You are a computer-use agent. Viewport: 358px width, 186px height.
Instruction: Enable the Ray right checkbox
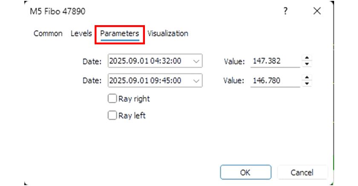[113, 99]
